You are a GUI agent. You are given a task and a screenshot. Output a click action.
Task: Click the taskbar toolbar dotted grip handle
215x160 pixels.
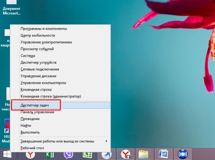click(x=17, y=156)
